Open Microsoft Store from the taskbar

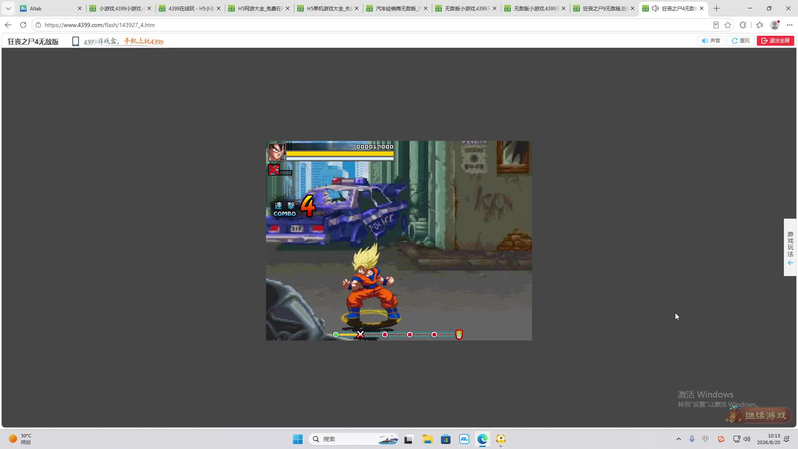pyautogui.click(x=446, y=439)
